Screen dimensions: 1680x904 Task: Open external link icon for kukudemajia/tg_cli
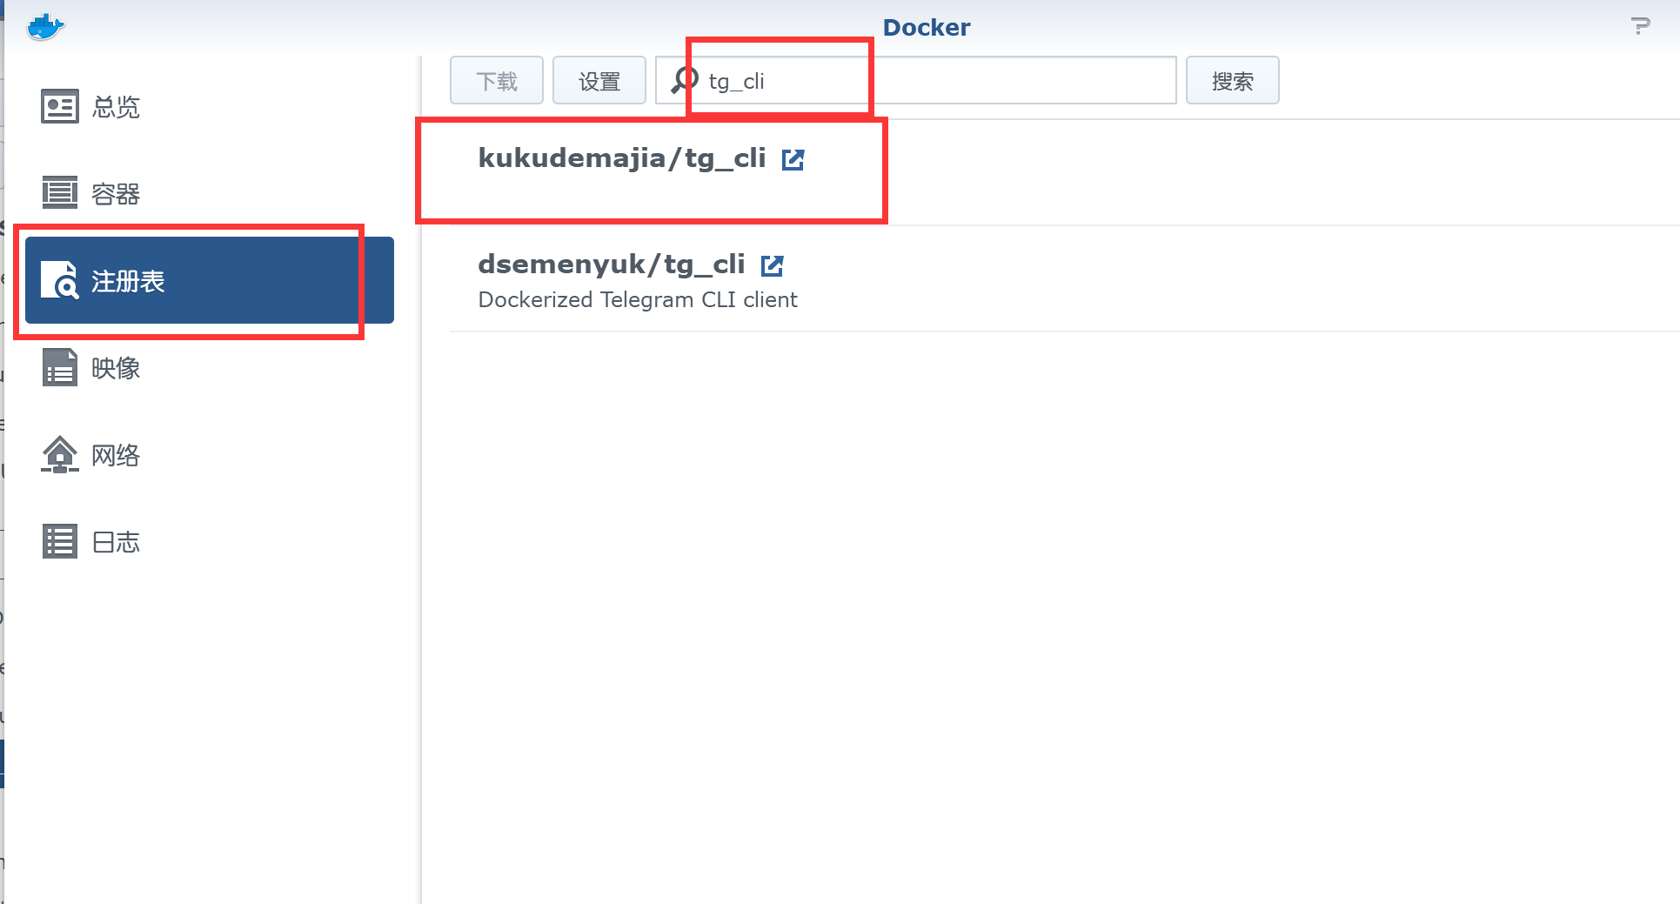point(793,159)
